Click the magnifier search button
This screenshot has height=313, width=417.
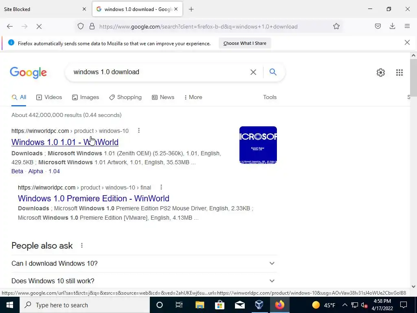[273, 72]
